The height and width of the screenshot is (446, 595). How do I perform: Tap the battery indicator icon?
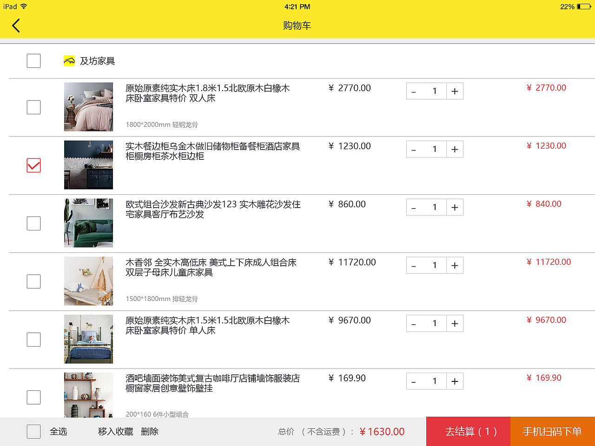584,7
